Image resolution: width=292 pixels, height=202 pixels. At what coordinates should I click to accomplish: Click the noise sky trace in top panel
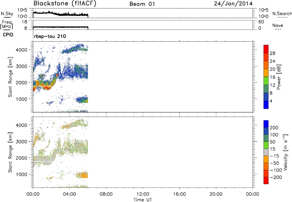click(61, 14)
